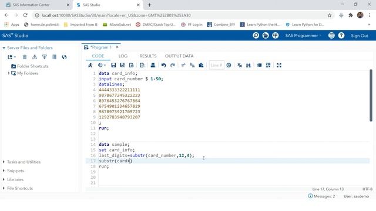Select Folder Shortcuts tree item
Image resolution: width=376 pixels, height=211 pixels.
pos(30,66)
